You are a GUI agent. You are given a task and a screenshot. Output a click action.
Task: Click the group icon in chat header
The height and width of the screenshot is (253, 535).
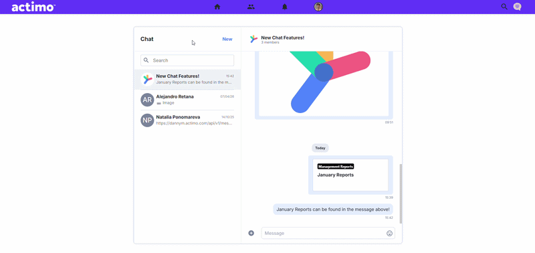[x=253, y=39]
